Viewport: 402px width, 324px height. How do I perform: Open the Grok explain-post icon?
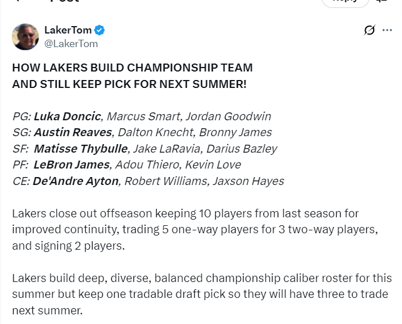point(370,30)
